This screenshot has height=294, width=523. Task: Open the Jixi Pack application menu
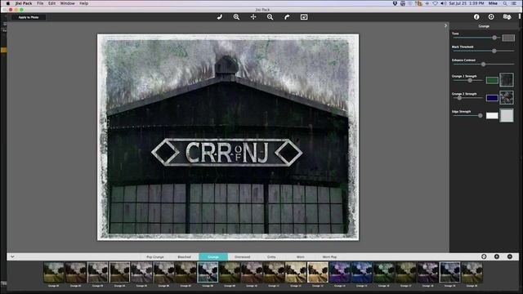(24, 3)
